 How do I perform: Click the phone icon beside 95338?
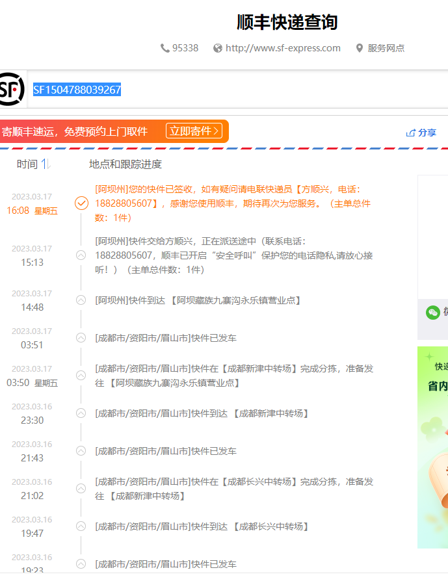click(165, 48)
